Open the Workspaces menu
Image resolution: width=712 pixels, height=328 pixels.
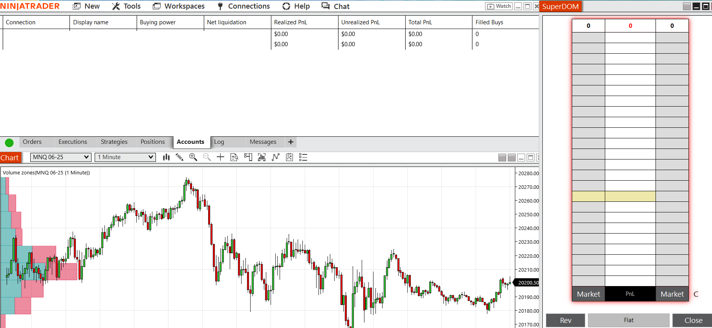click(x=179, y=6)
